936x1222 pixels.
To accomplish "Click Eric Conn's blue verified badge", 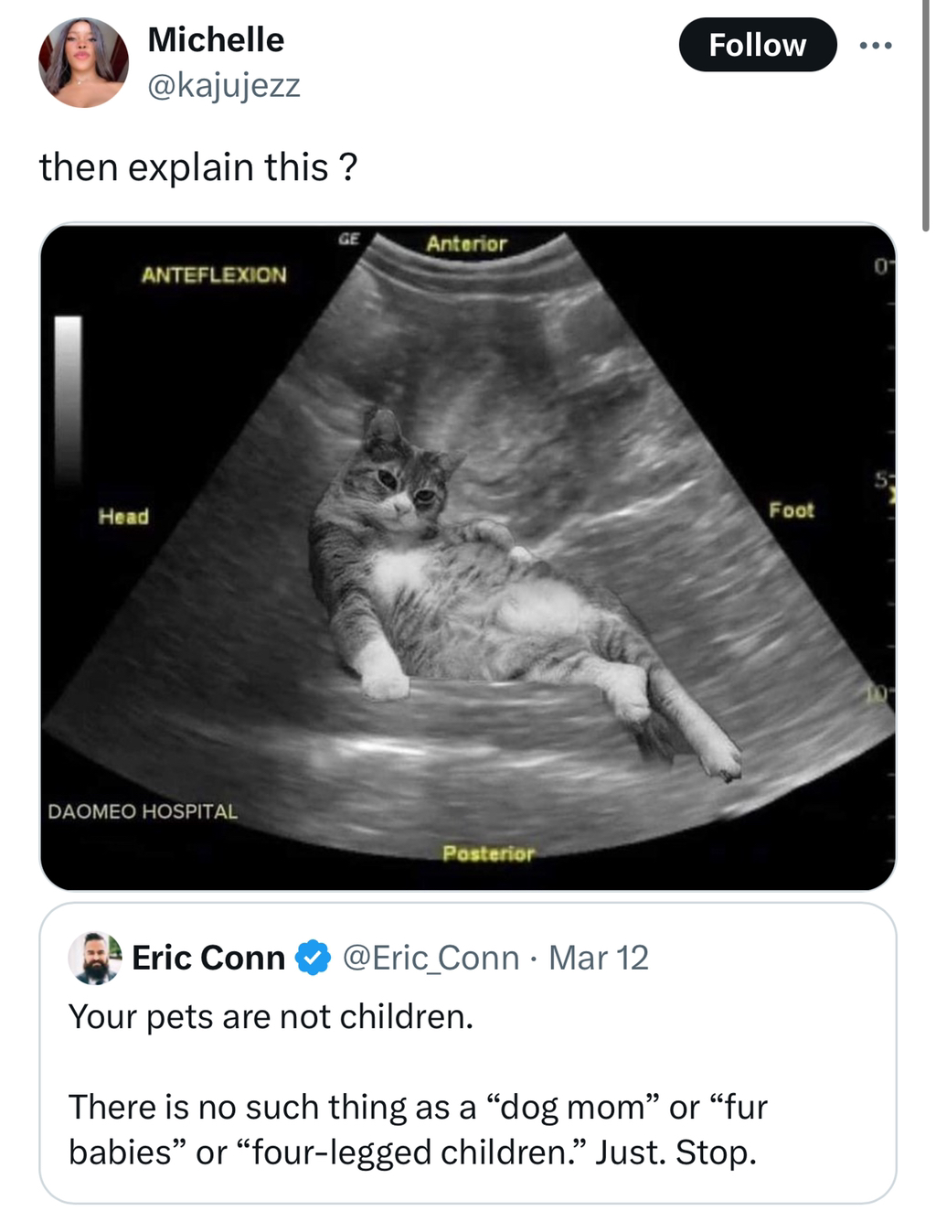I will [x=314, y=958].
